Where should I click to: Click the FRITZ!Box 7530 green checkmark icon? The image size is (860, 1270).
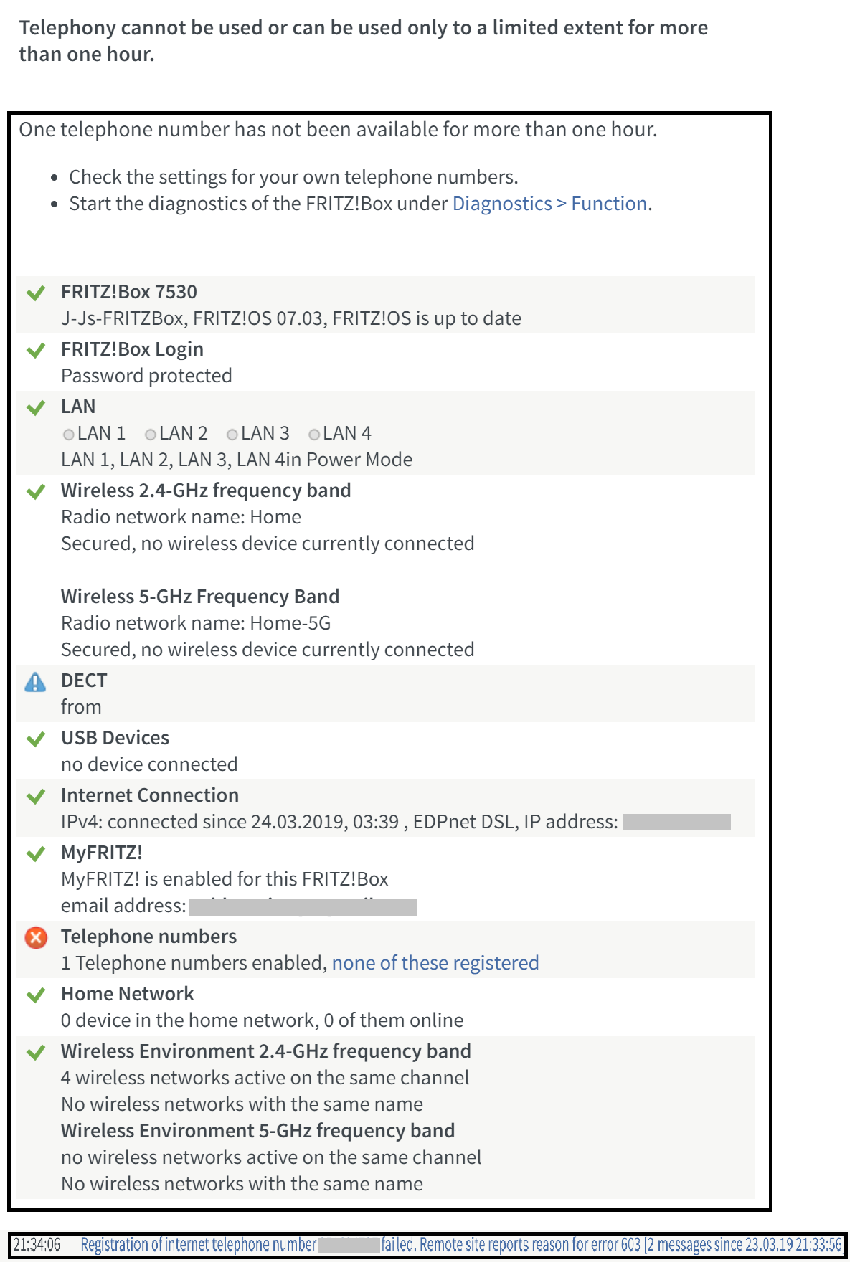tap(36, 293)
